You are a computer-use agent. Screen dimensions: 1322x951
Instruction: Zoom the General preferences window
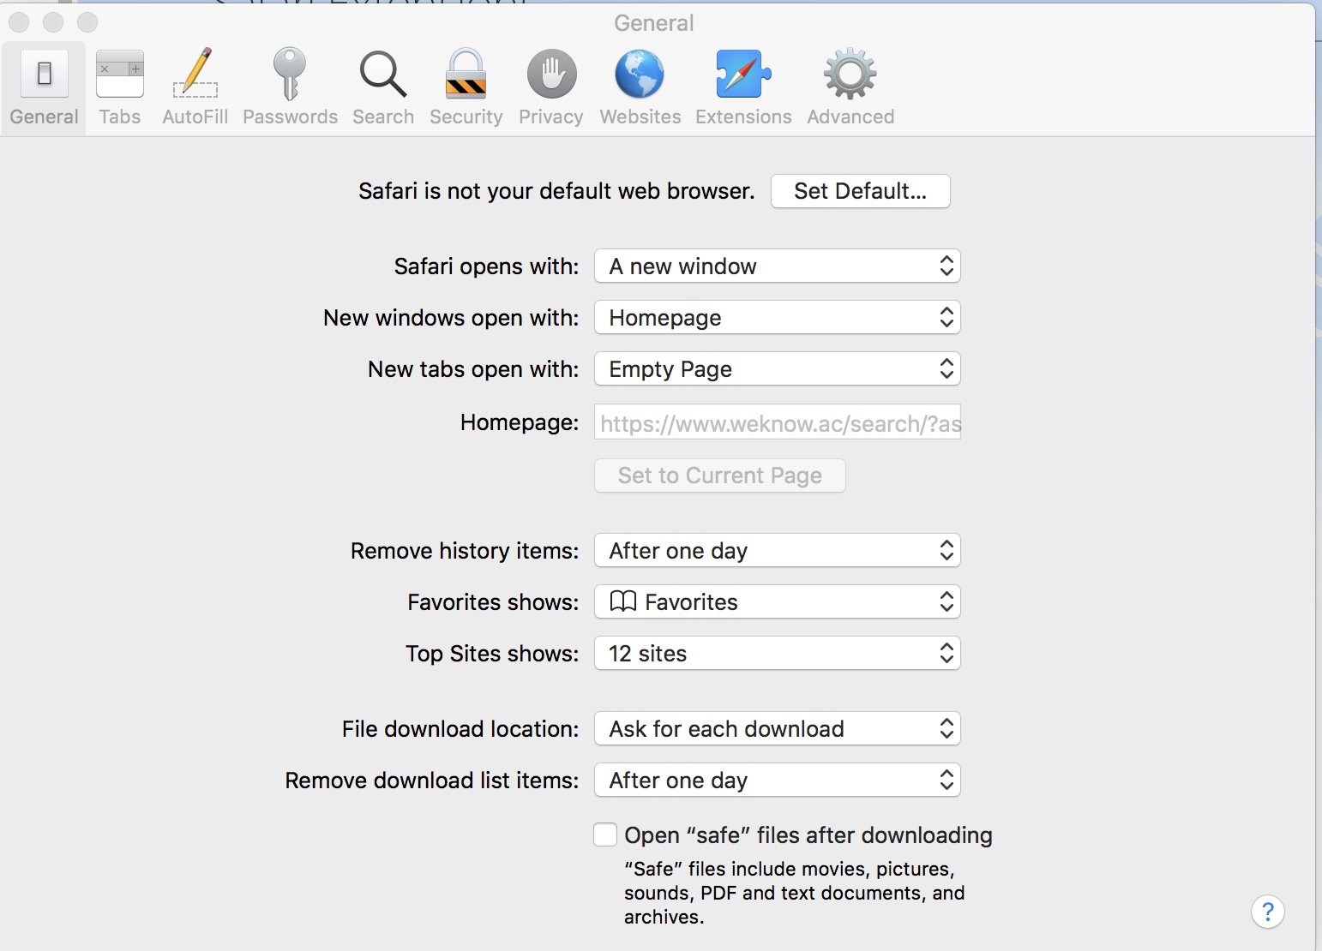(x=87, y=22)
